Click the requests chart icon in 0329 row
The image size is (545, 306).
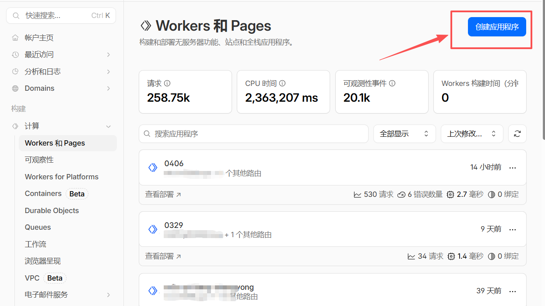pos(411,256)
